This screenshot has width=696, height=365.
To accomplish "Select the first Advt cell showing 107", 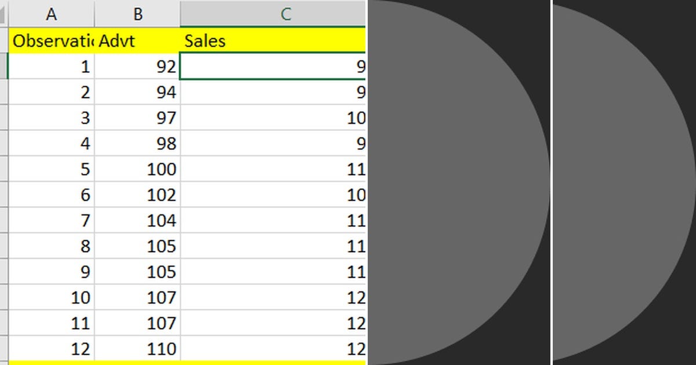I will 137,297.
